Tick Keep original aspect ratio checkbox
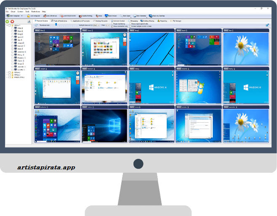Screen dimensions: 277x216 click(x=130, y=24)
